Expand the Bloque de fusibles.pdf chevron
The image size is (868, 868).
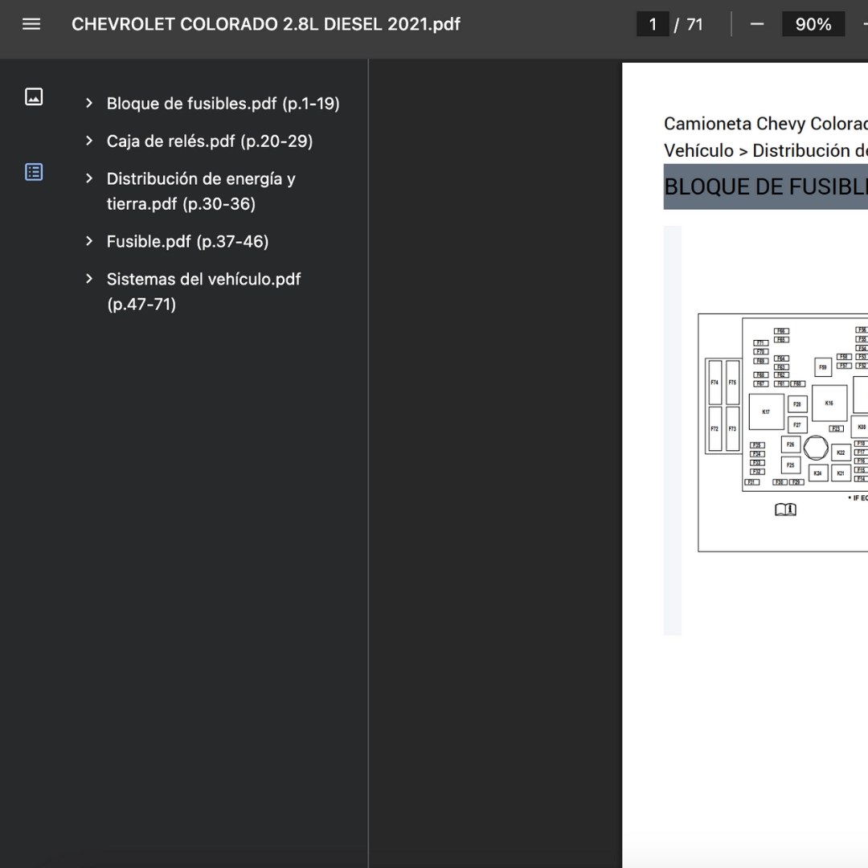[89, 104]
